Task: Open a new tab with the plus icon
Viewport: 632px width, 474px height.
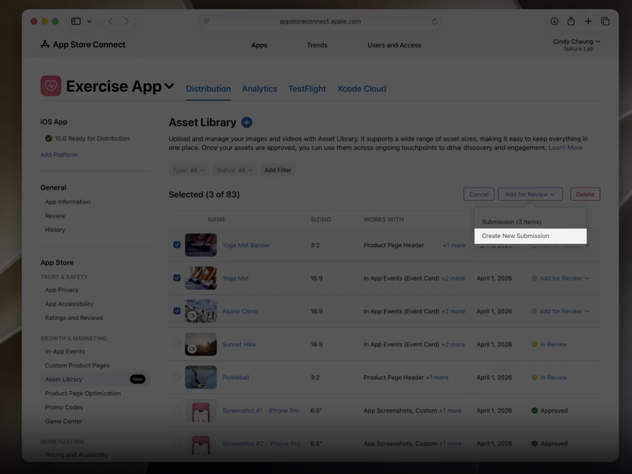Action: click(588, 22)
